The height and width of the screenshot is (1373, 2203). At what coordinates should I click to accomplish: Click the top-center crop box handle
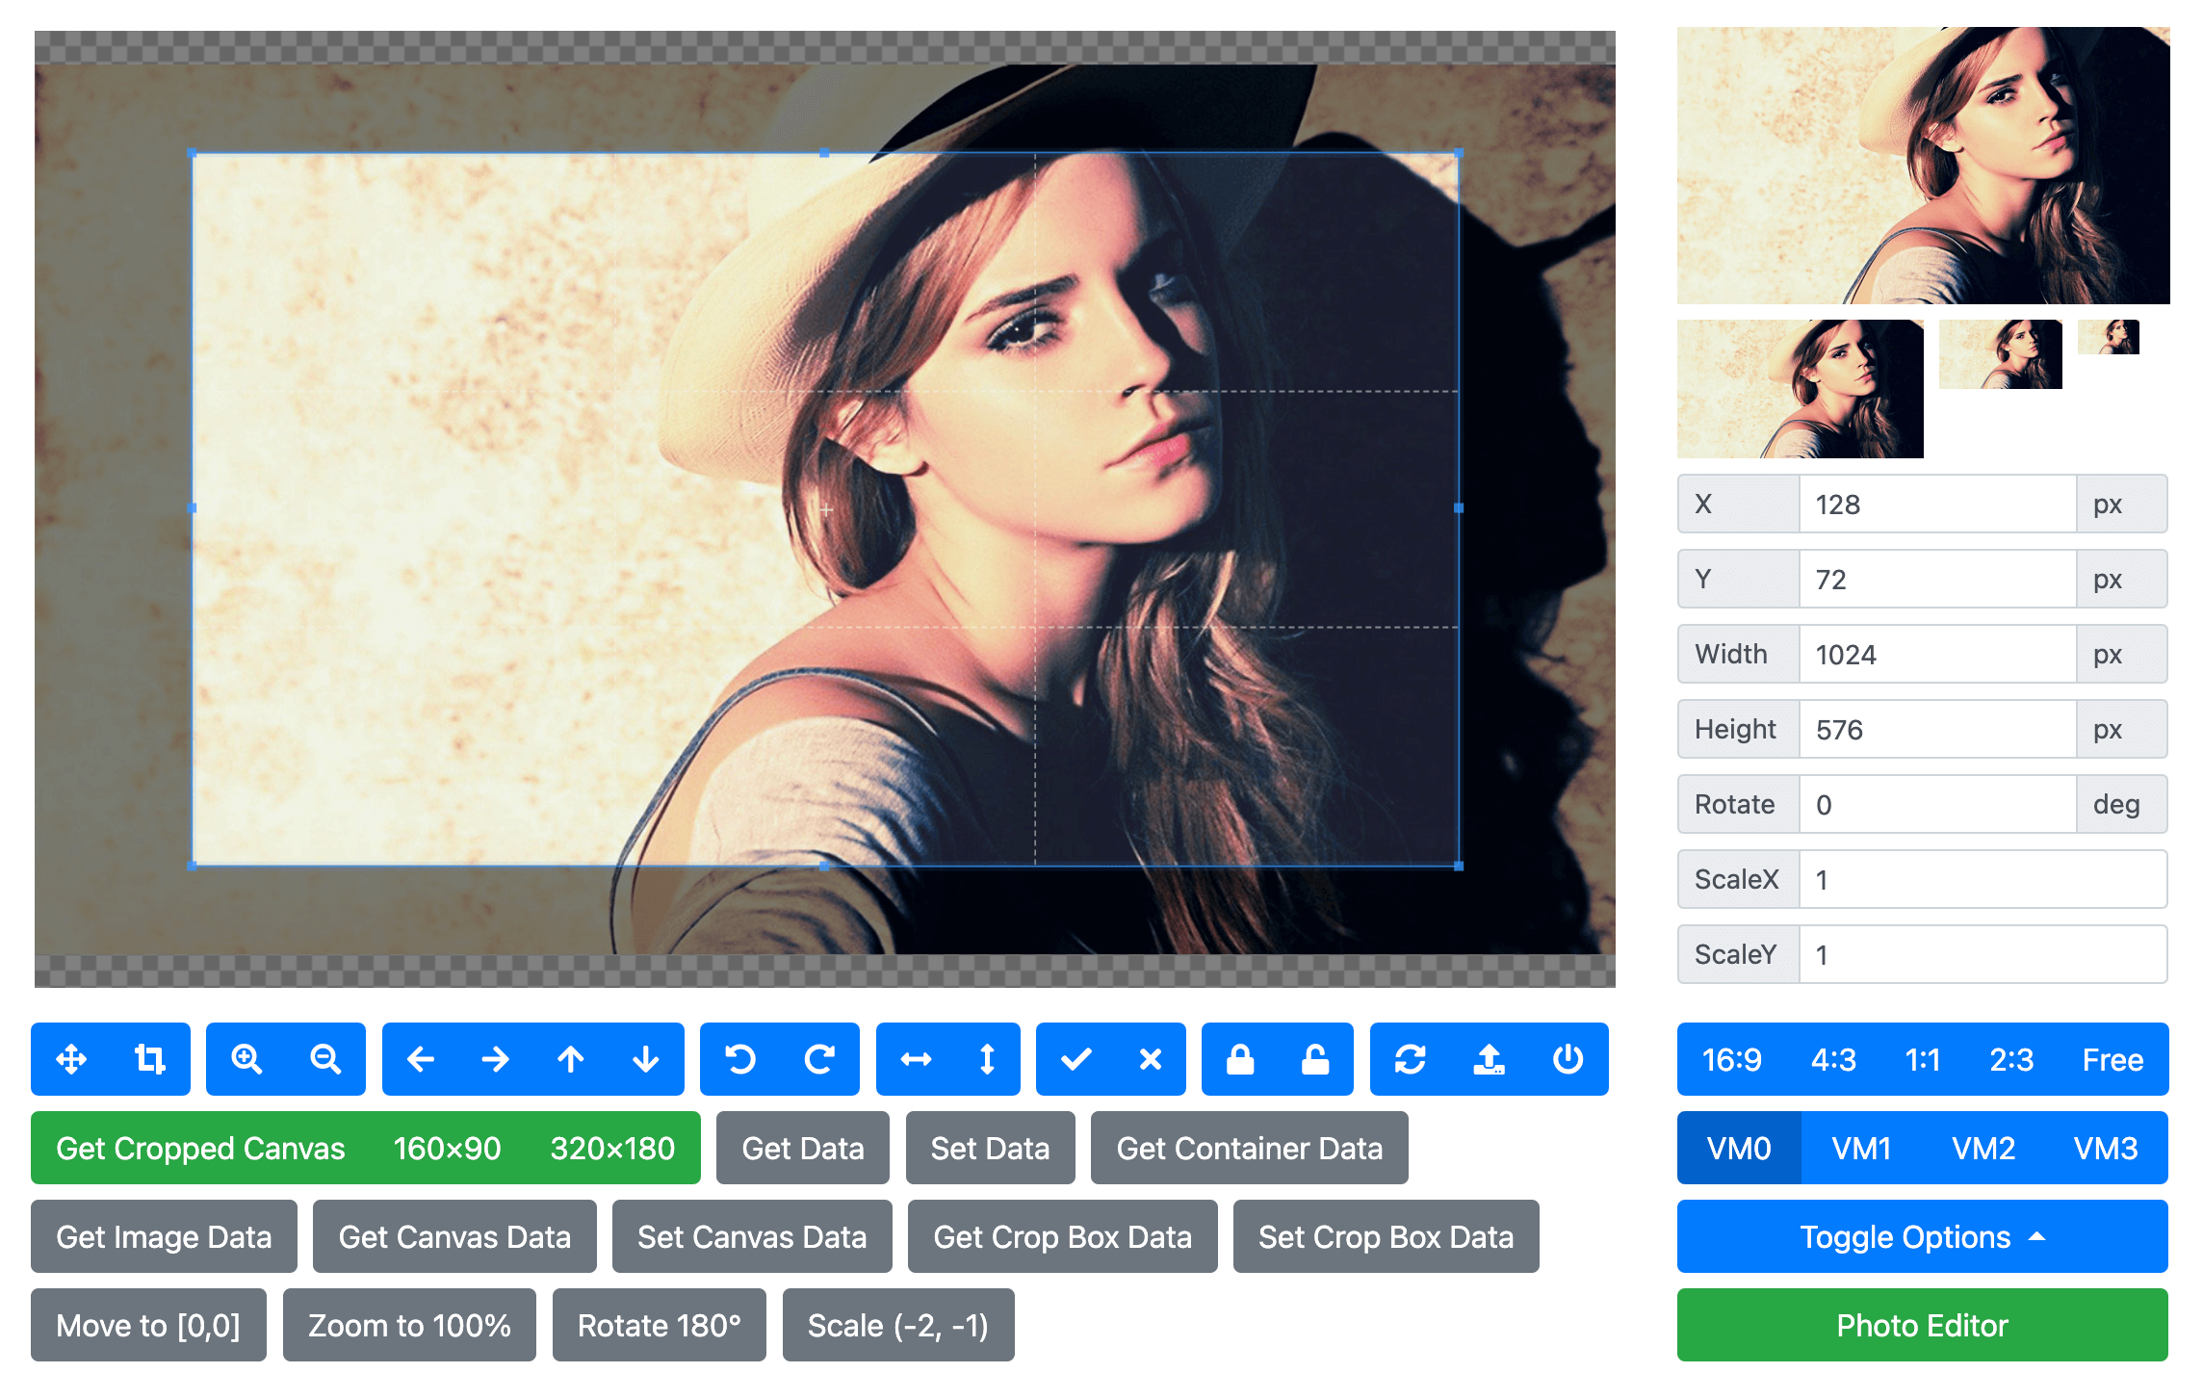(x=824, y=153)
